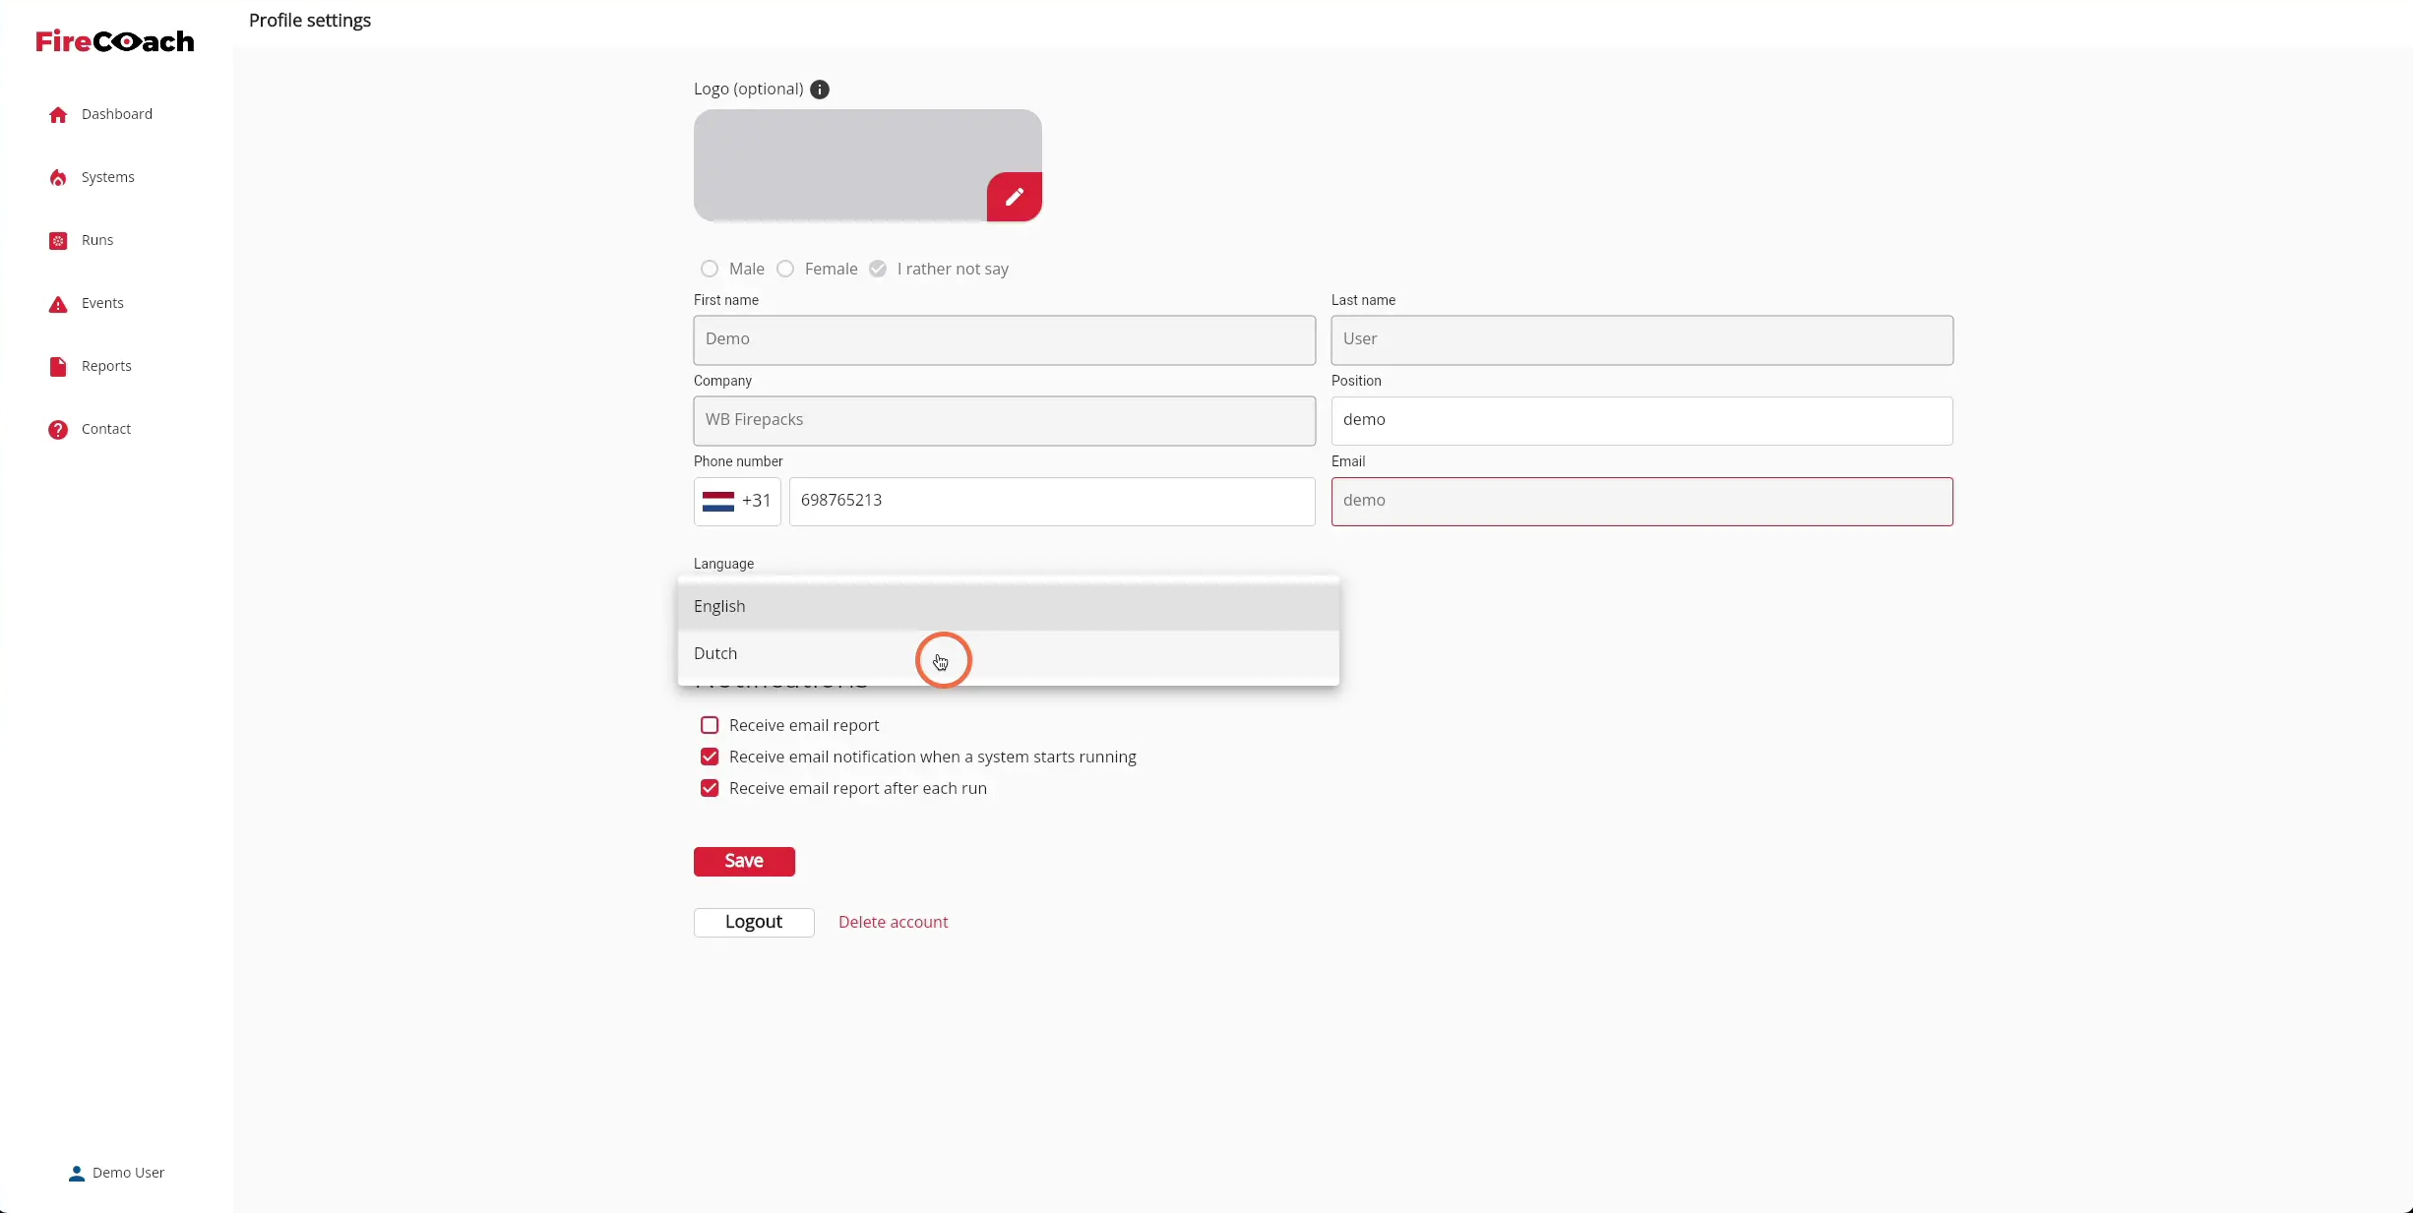Click the Save button
This screenshot has width=2413, height=1213.
(744, 861)
